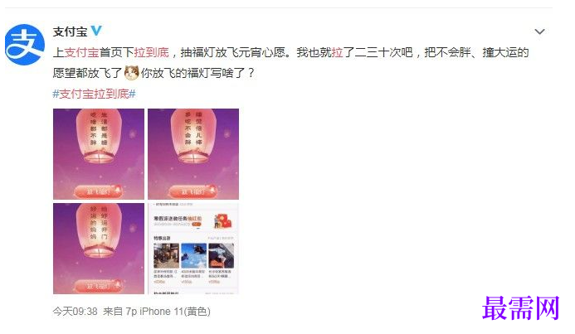Click highlighted 支付宝 keyword in post text
The width and height of the screenshot is (575, 334).
82,52
